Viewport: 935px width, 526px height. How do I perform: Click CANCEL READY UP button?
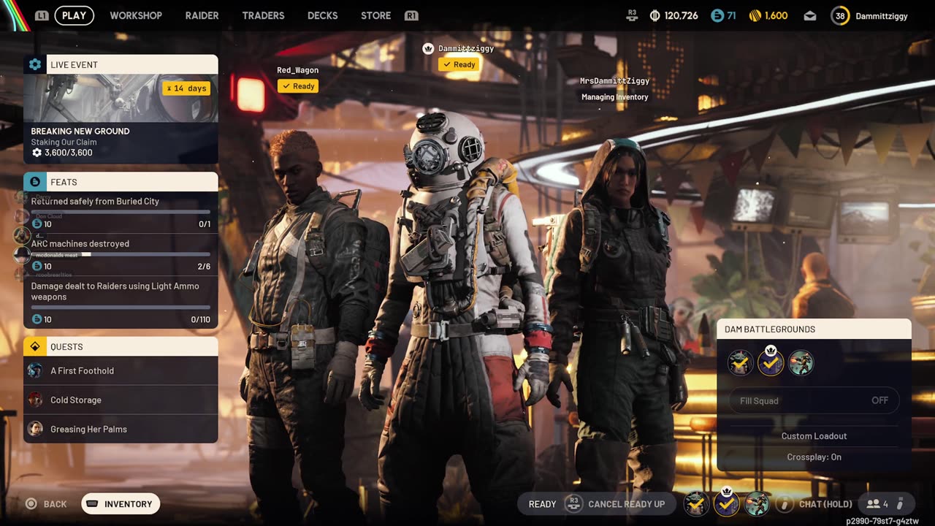tap(626, 504)
